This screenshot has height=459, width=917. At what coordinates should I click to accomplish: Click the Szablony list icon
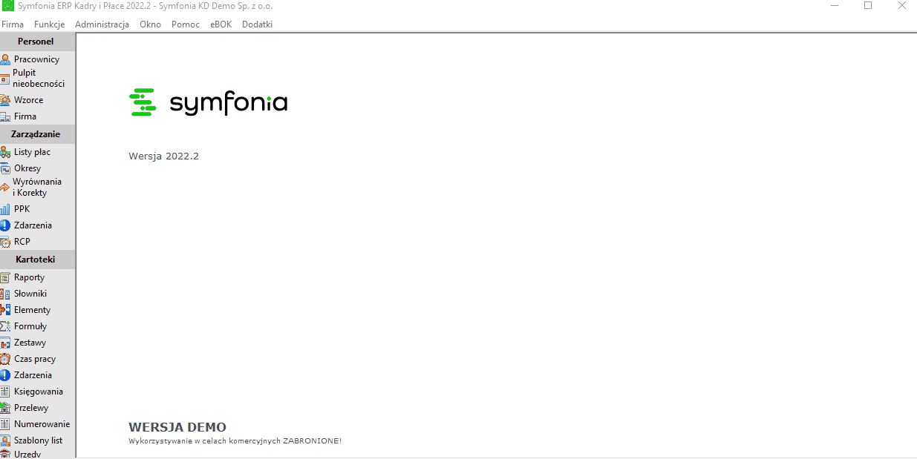pos(5,440)
